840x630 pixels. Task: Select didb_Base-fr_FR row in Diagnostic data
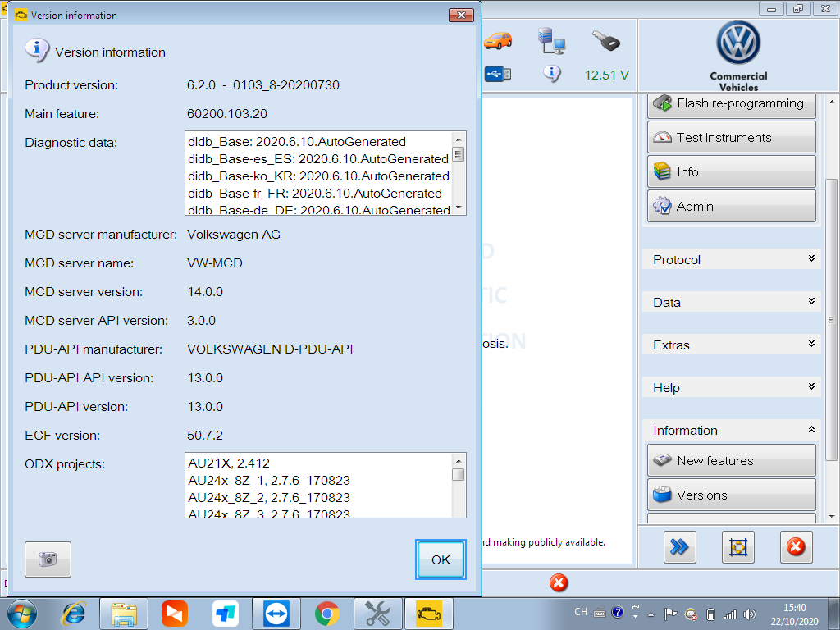(318, 194)
